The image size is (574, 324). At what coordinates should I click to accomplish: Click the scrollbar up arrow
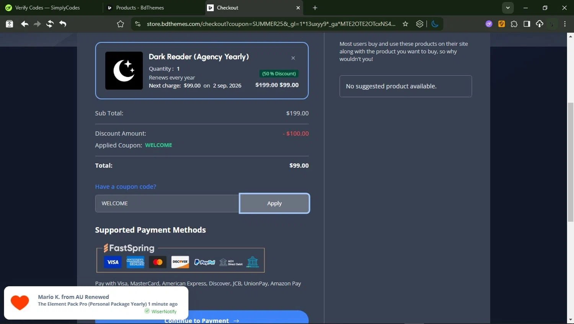coord(571,36)
